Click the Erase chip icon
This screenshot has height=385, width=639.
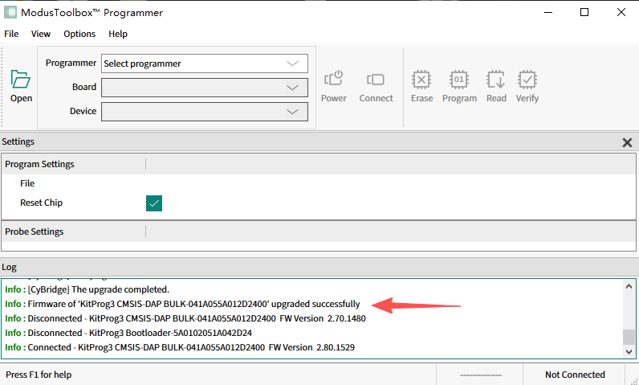tap(421, 86)
